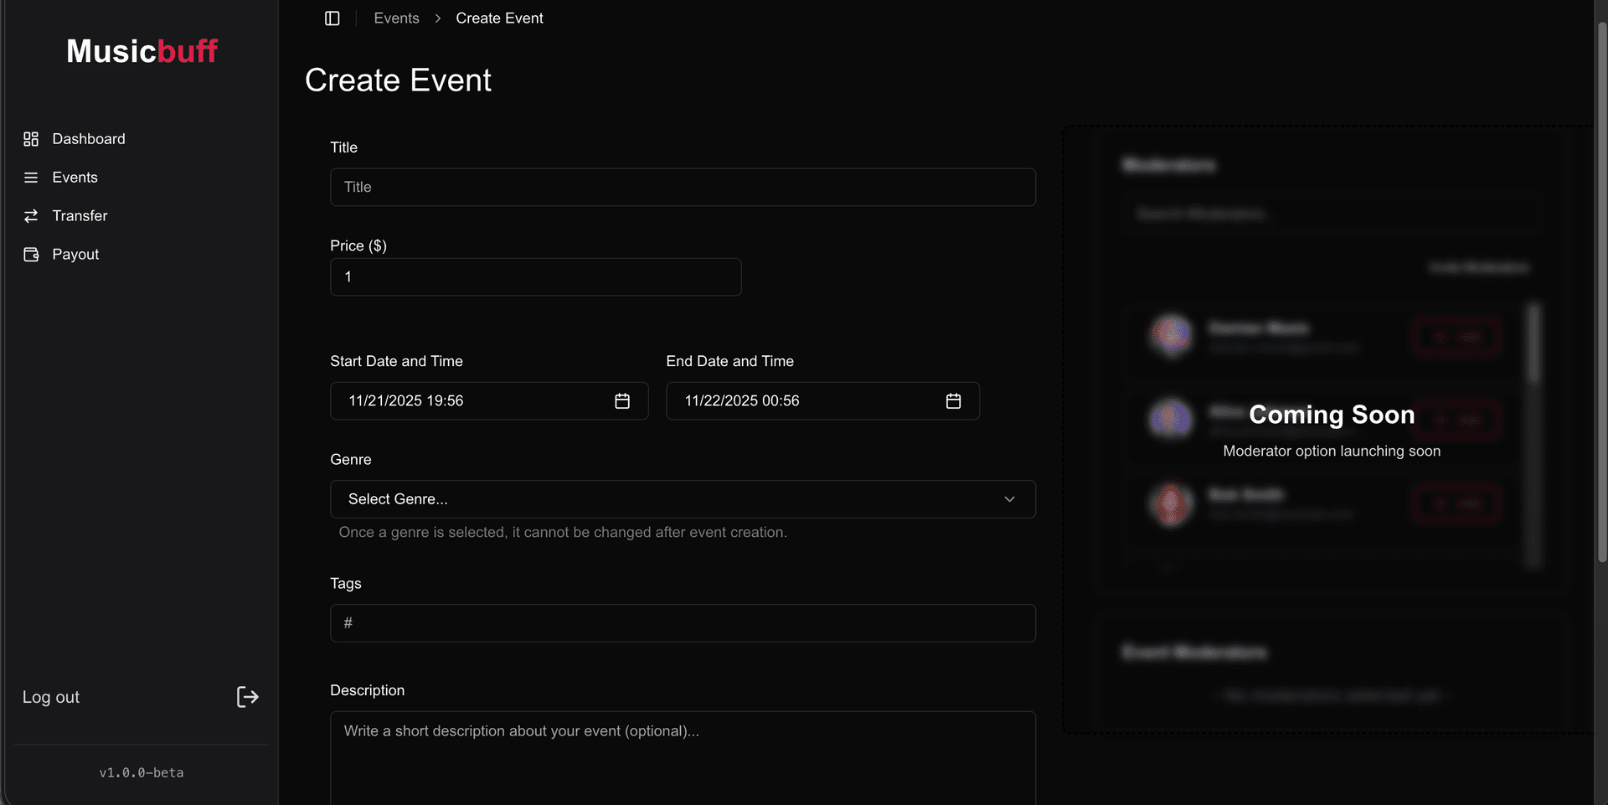Select the Transfer arrows icon

coord(31,215)
